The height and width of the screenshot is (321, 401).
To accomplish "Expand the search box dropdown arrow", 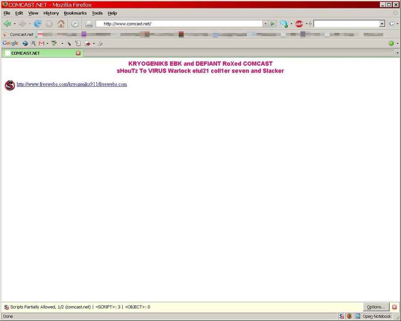I will [x=382, y=24].
